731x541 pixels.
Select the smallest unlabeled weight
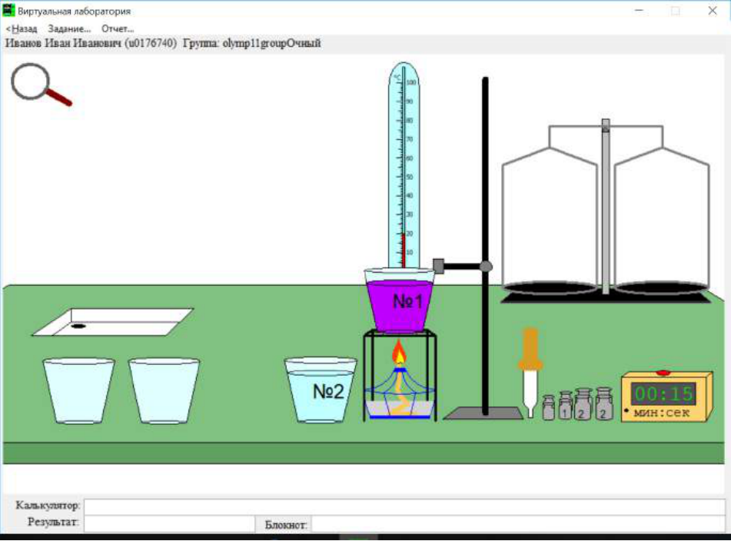coord(549,408)
